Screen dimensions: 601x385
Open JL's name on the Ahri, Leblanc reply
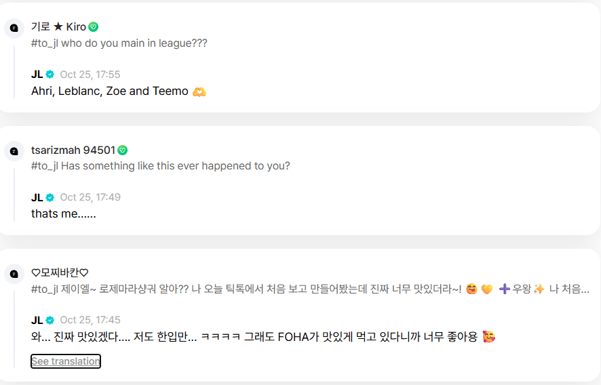[x=37, y=75]
